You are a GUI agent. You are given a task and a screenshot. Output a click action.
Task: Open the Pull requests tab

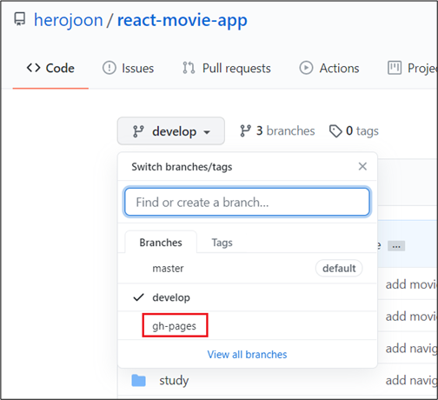227,69
